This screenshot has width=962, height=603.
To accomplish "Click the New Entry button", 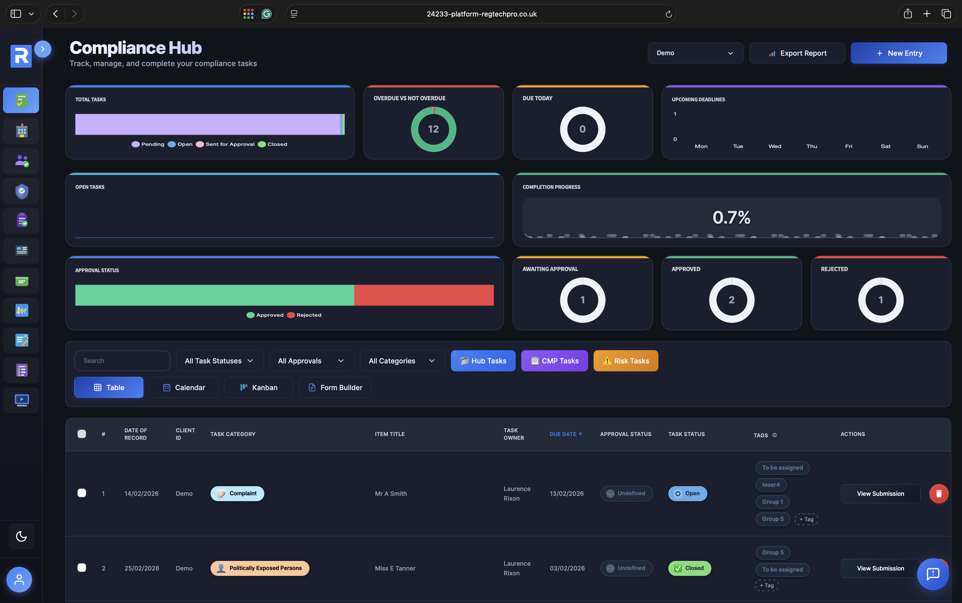I will coord(898,53).
